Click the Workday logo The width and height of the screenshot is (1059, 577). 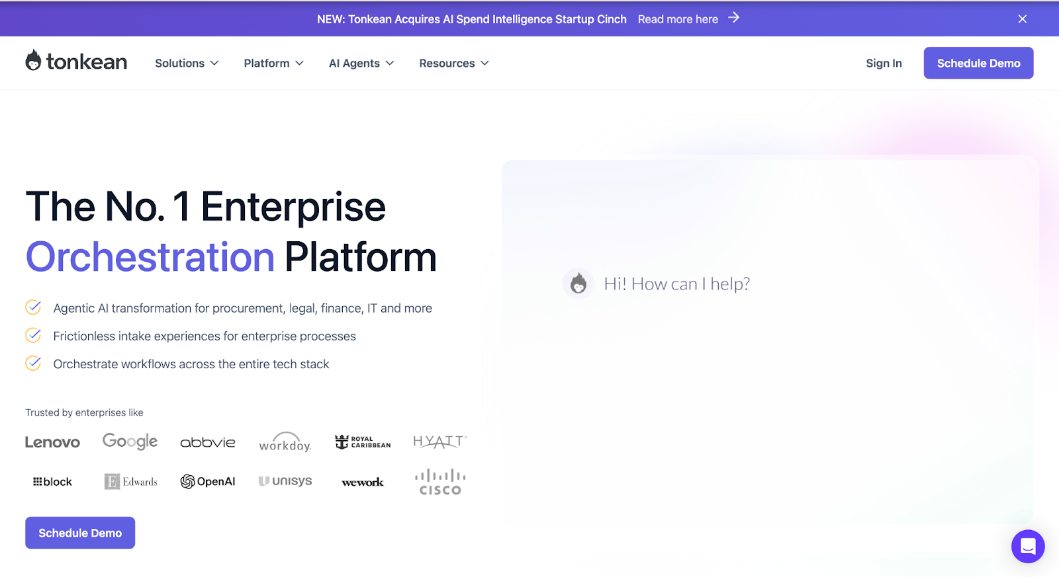point(285,442)
